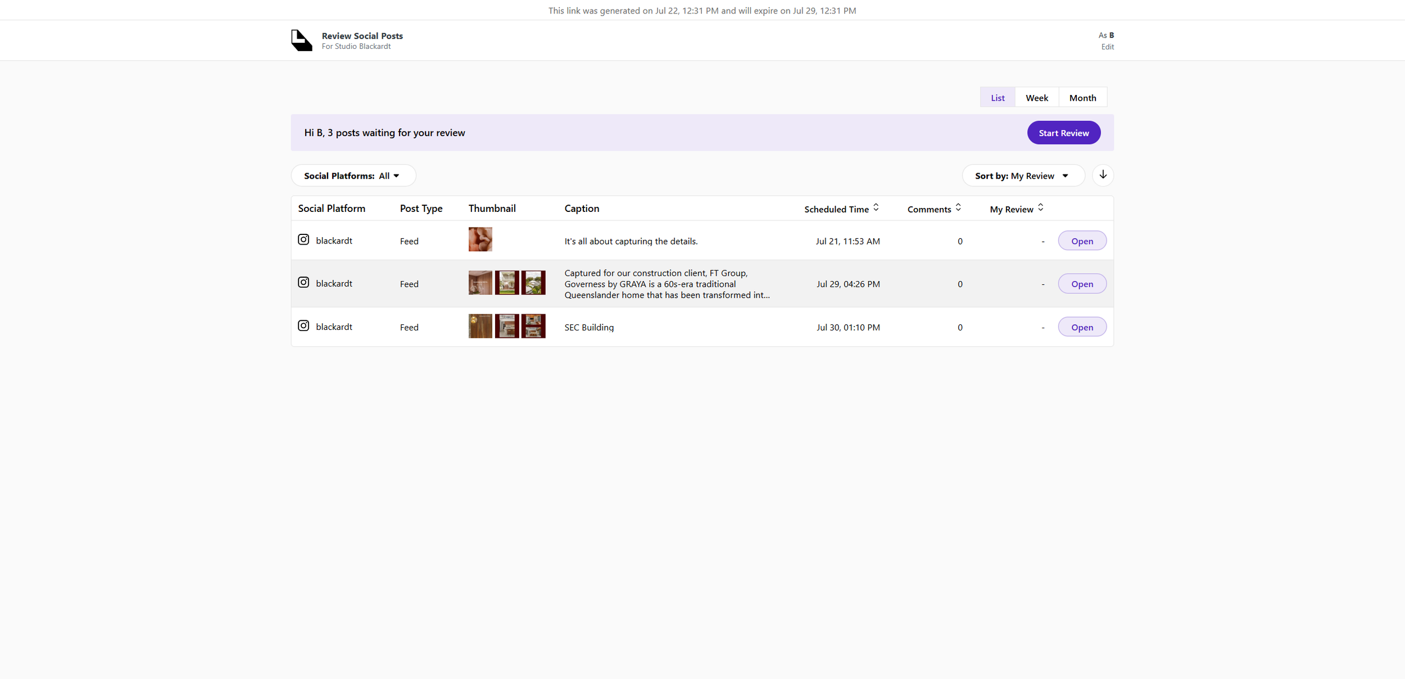Viewport: 1405px width, 679px height.
Task: Click the 'SEC Building' caption
Action: tap(589, 327)
